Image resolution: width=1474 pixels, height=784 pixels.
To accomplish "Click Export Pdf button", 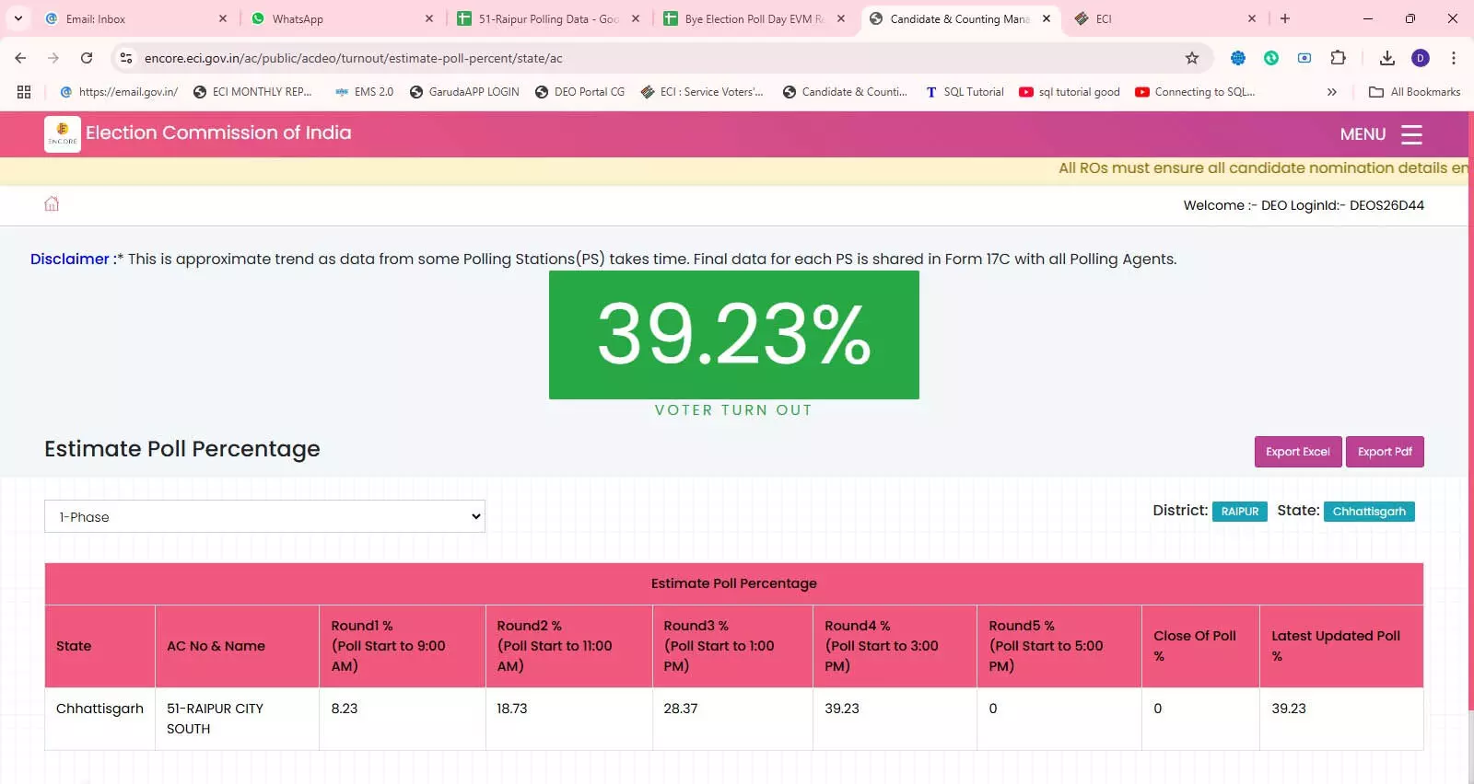I will click(1385, 452).
